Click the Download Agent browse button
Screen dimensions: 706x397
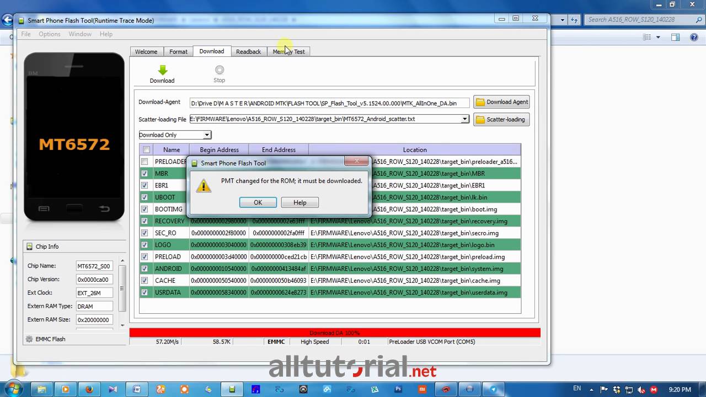[501, 102]
